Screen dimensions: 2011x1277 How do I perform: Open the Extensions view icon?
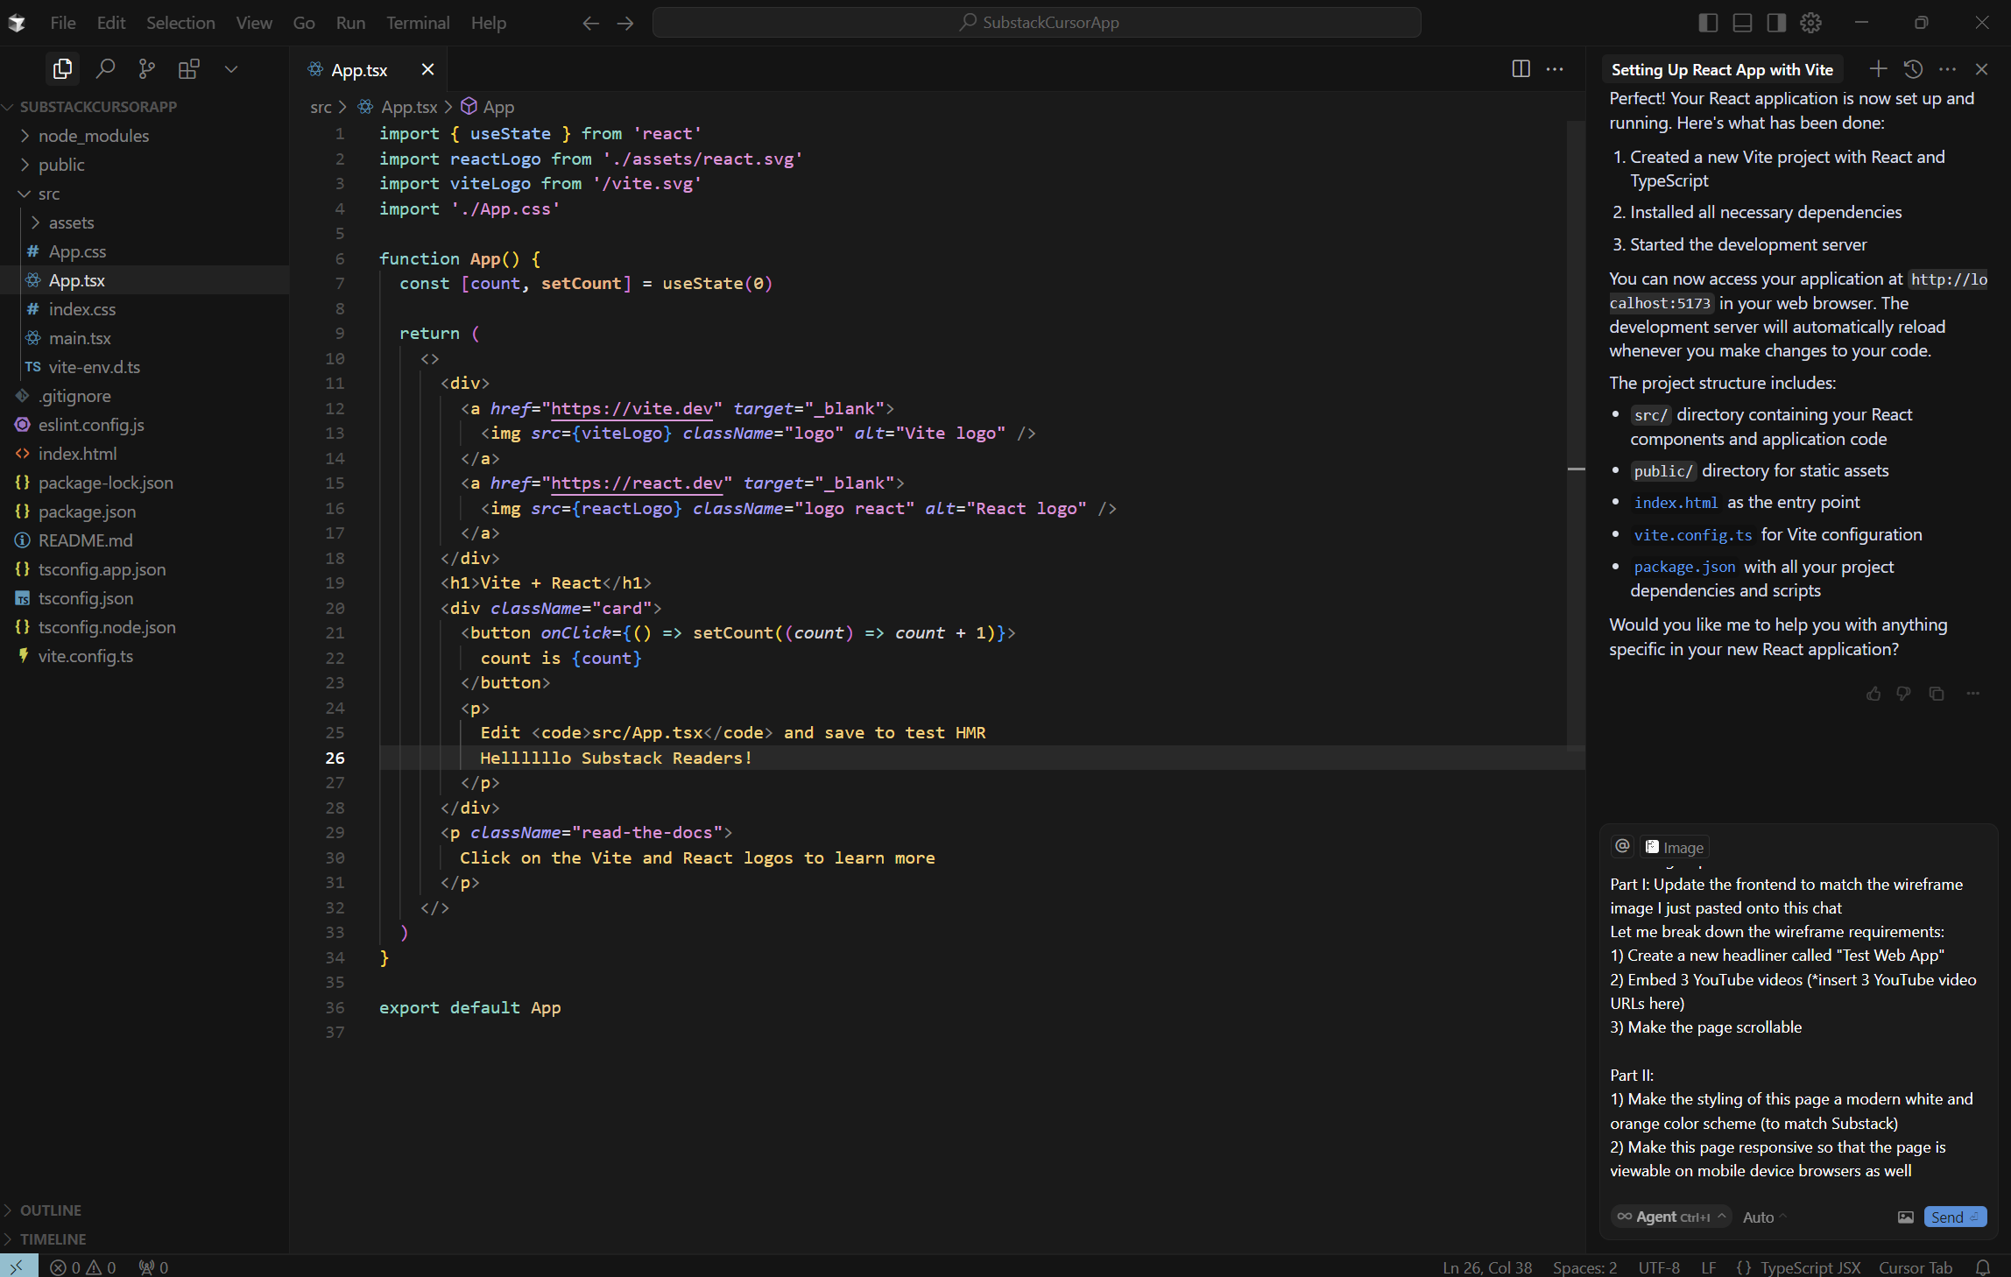coord(188,68)
